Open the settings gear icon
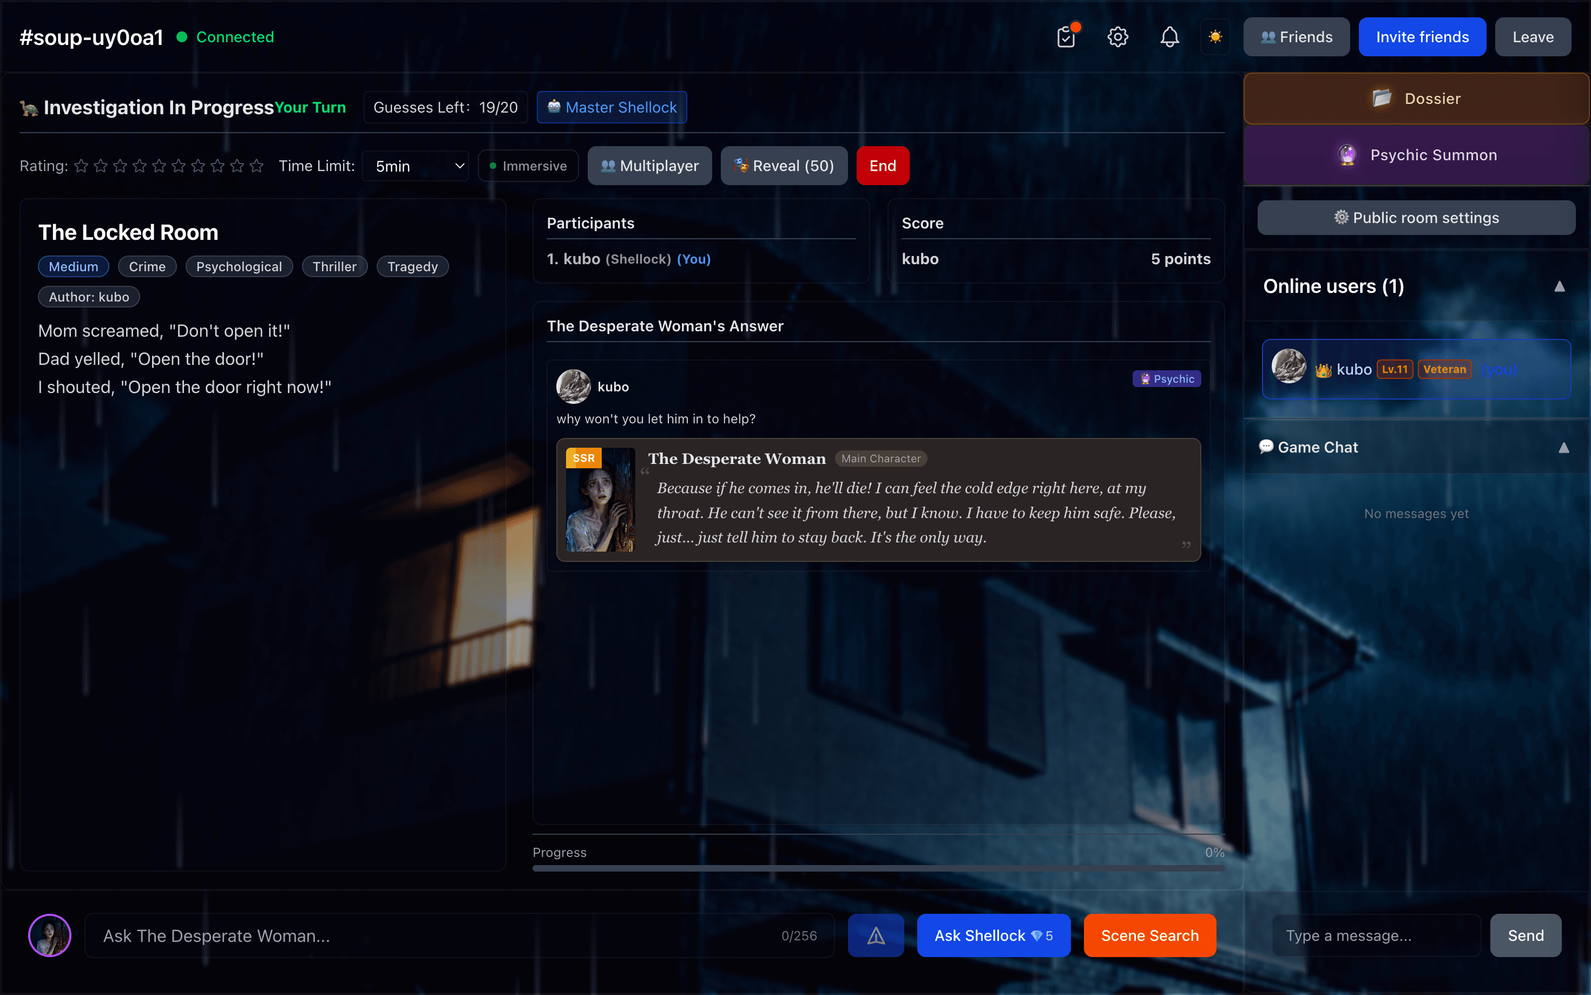 1117,37
